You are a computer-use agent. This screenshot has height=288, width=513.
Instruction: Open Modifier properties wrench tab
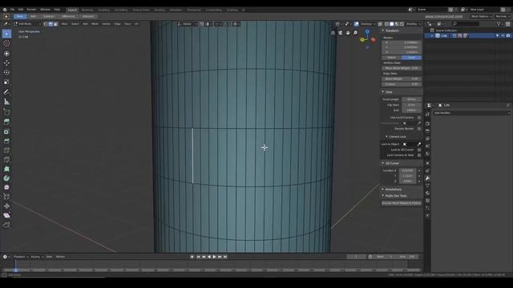click(x=427, y=178)
